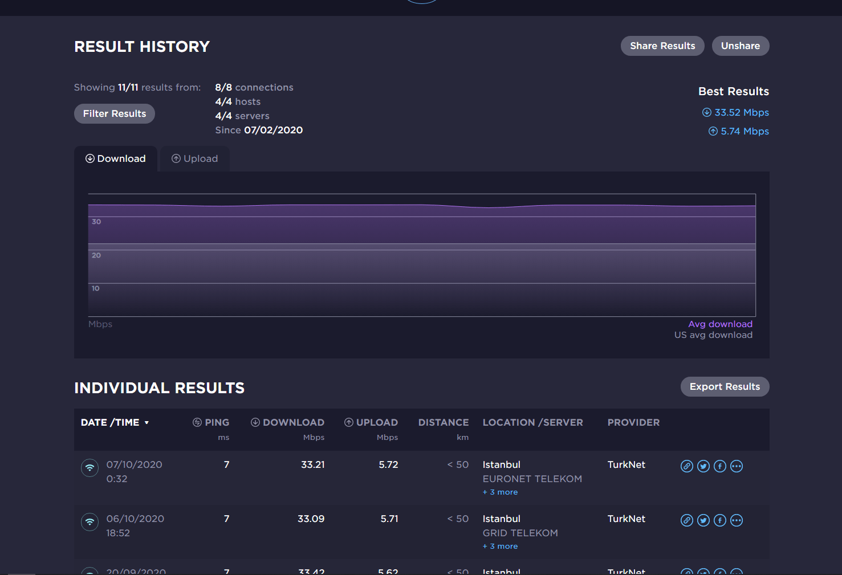This screenshot has height=575, width=842.
Task: Click 'Showing 11/11 results from:' text
Action: tap(137, 87)
